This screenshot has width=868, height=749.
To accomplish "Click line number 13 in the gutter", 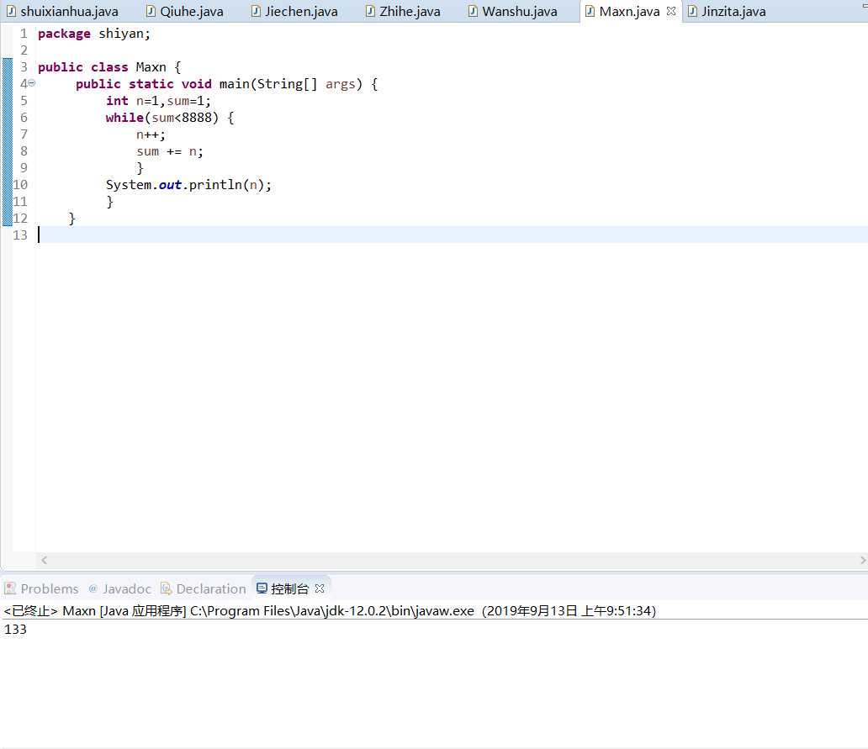I will pyautogui.click(x=20, y=235).
